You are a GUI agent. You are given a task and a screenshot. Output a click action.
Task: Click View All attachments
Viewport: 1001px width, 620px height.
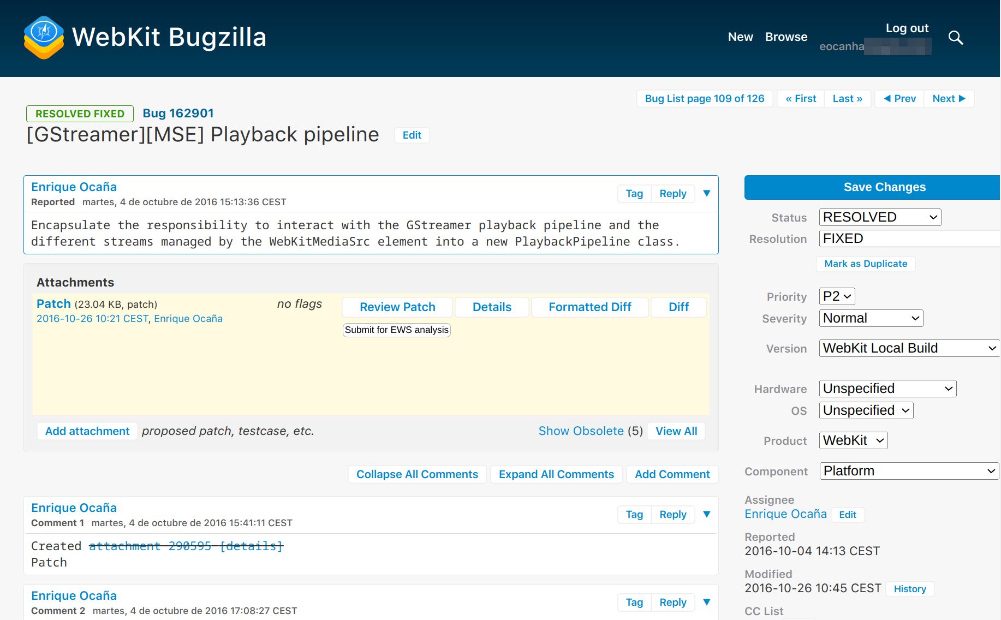point(676,431)
